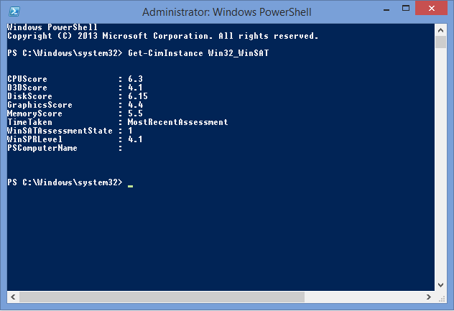The height and width of the screenshot is (311, 454).
Task: Click the vertical scrollbar thumb
Action: click(440, 42)
